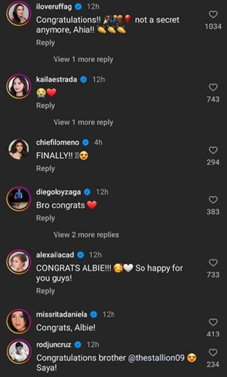Open kailaestrada username link
This screenshot has height=377, width=227.
point(56,79)
